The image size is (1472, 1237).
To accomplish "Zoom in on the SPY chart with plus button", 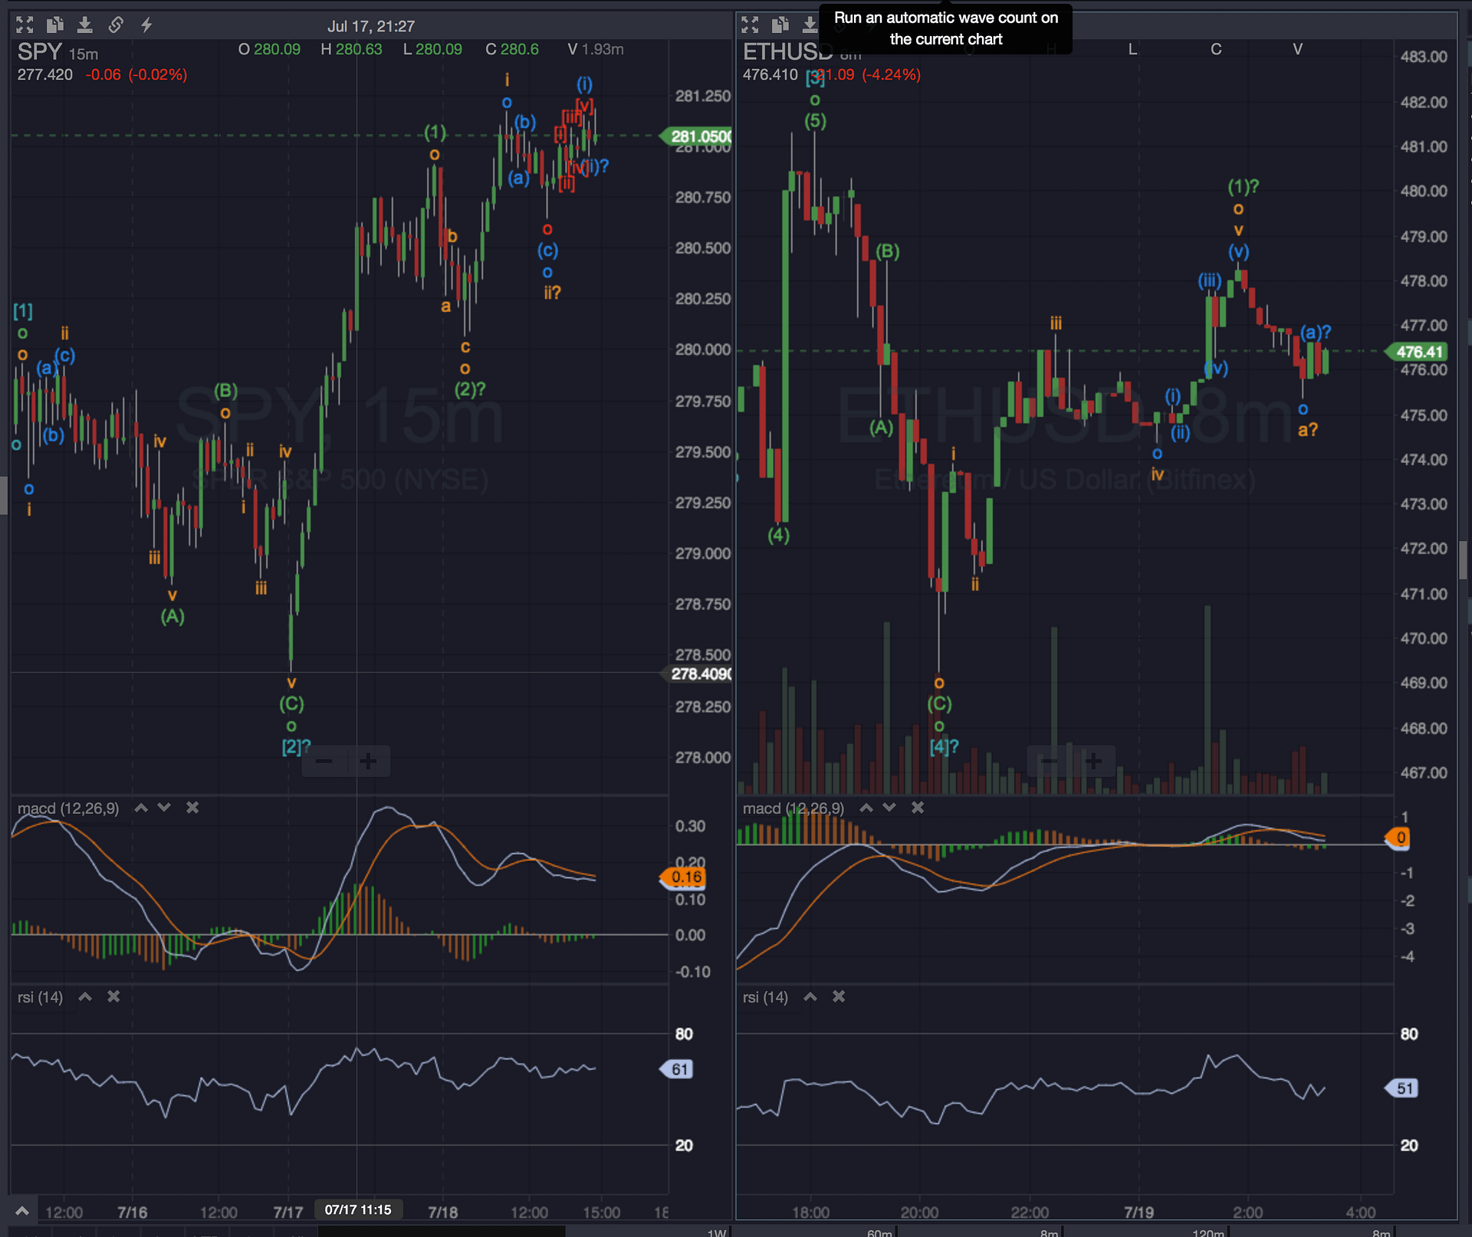I will click(368, 760).
